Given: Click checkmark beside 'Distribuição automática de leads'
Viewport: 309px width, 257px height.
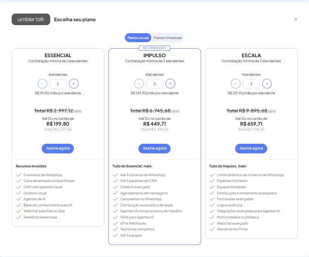Looking at the screenshot, I should pyautogui.click(x=116, y=205).
